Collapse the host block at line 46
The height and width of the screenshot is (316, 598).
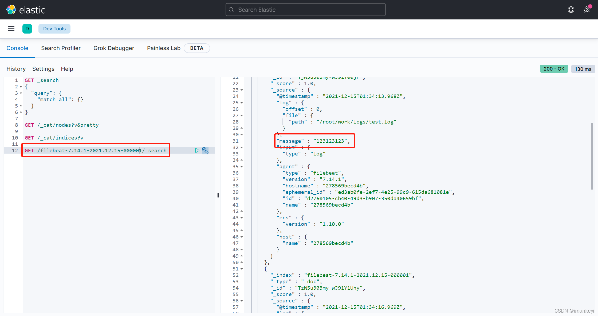point(242,237)
